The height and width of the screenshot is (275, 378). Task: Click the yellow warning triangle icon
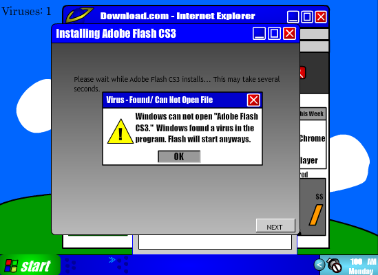tap(120, 131)
